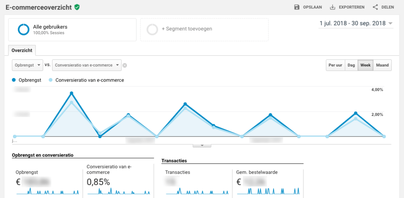Click the Delen share icon

tap(375, 7)
